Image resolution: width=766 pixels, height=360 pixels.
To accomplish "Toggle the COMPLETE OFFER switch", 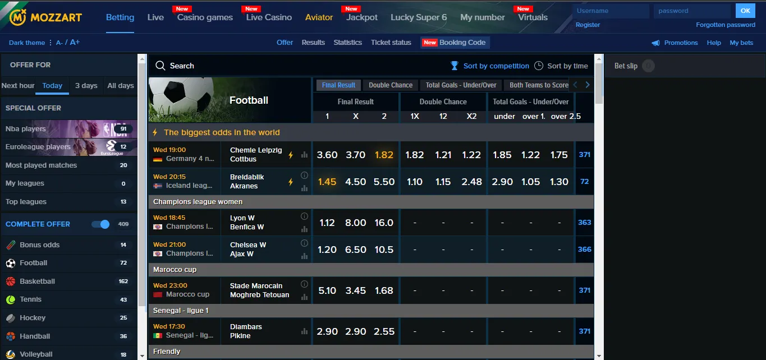I will (100, 224).
